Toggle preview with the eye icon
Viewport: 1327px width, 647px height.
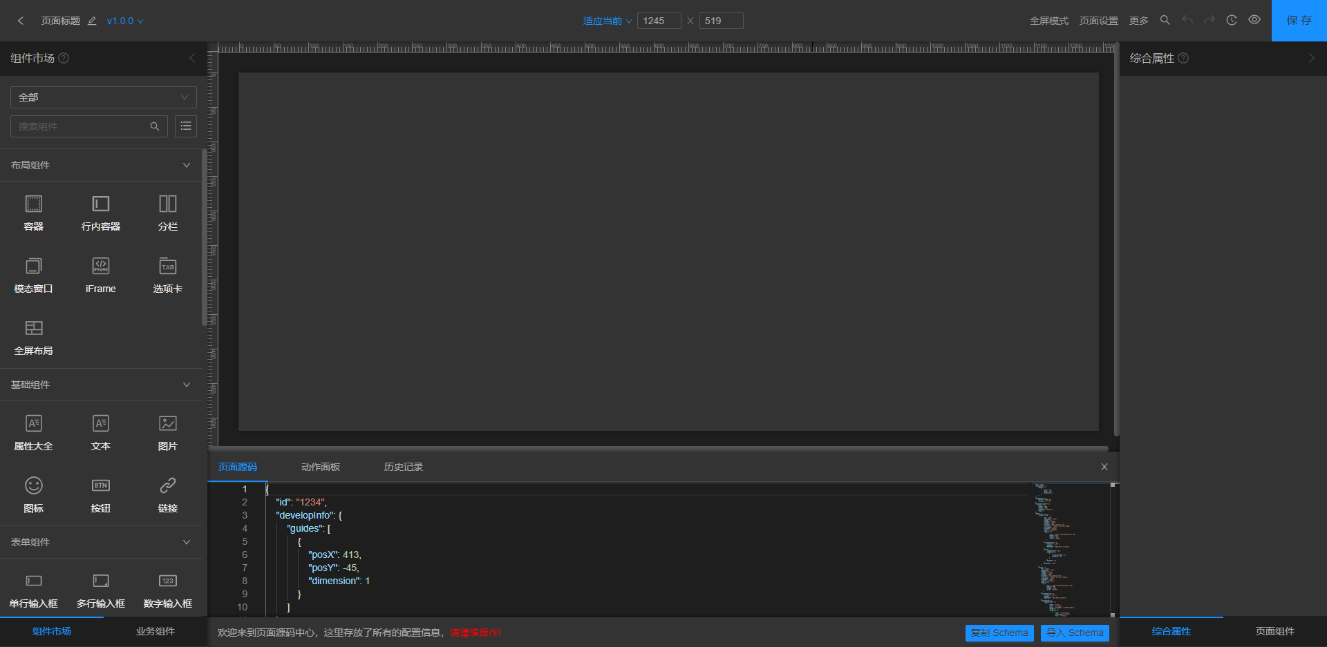tap(1254, 20)
